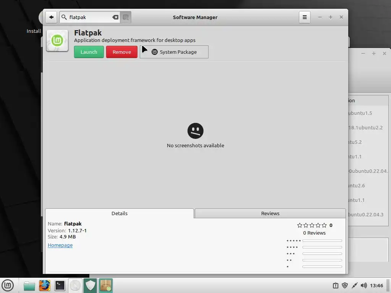The width and height of the screenshot is (391, 293).
Task: Click the five-star rating bar
Action: tap(322, 241)
